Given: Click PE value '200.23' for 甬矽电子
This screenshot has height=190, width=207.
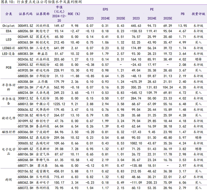Looking at the screenshot, I should click(x=152, y=183).
